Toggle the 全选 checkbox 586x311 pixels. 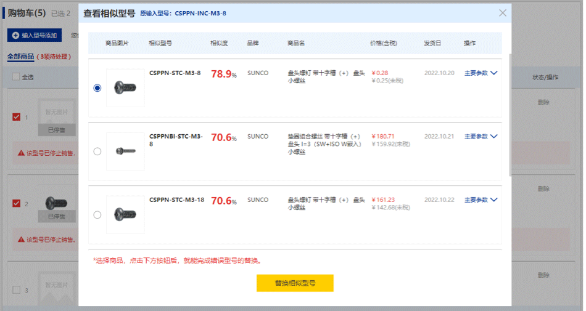coord(16,77)
